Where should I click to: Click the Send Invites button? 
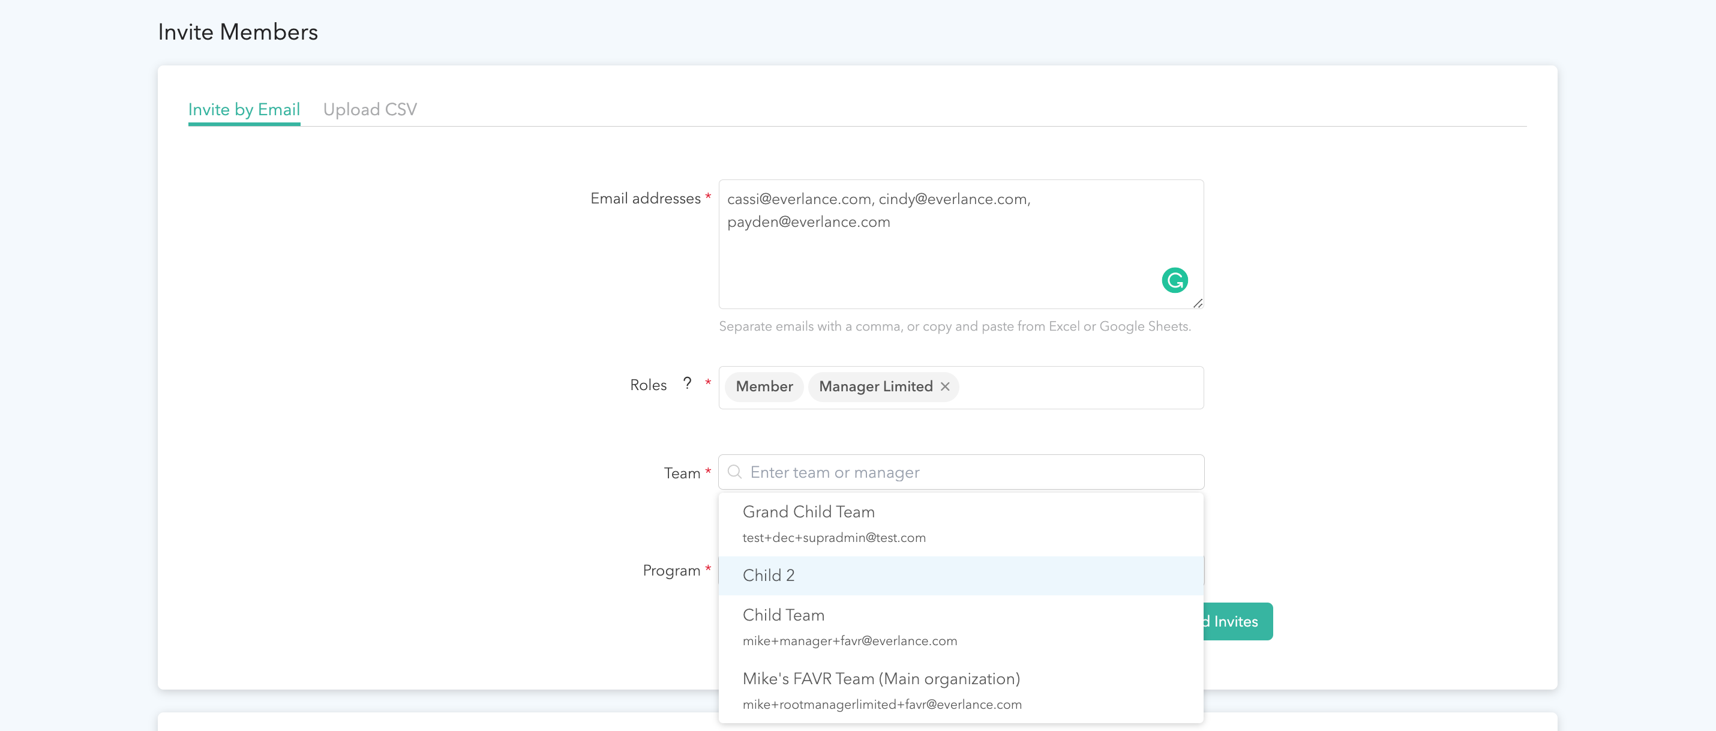tap(1238, 621)
